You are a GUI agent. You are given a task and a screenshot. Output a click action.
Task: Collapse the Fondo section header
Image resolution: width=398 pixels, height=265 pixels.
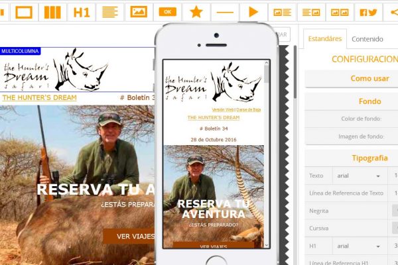pos(369,101)
